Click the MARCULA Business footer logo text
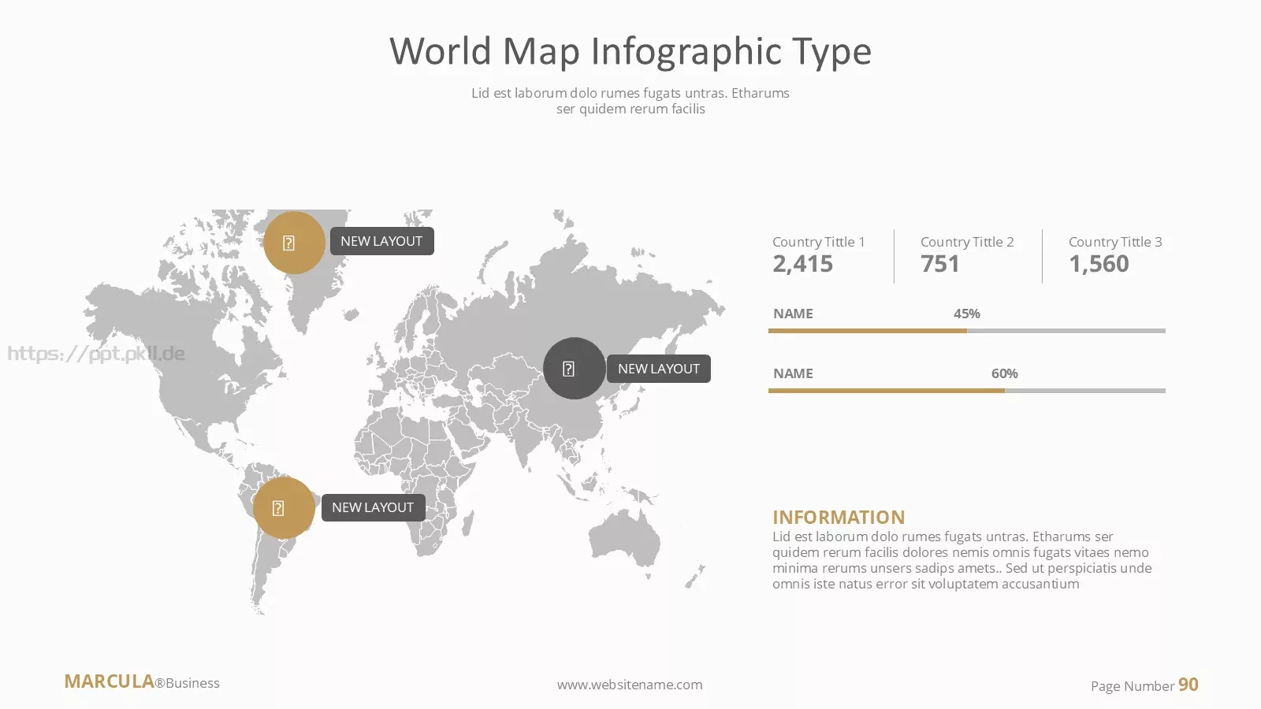 (142, 682)
